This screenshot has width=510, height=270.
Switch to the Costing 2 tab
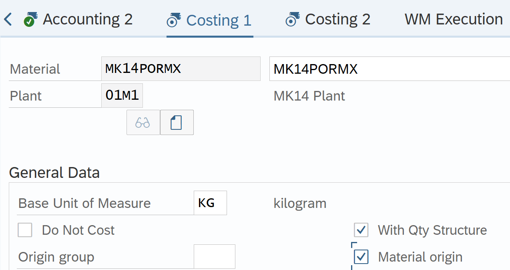[337, 19]
